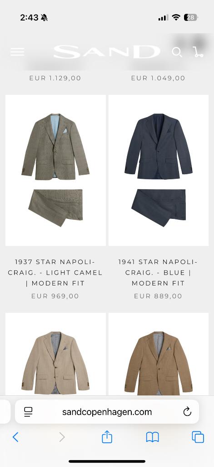The height and width of the screenshot is (467, 214).
Task: Open the Light Camel suit product image
Action: [x=55, y=171]
